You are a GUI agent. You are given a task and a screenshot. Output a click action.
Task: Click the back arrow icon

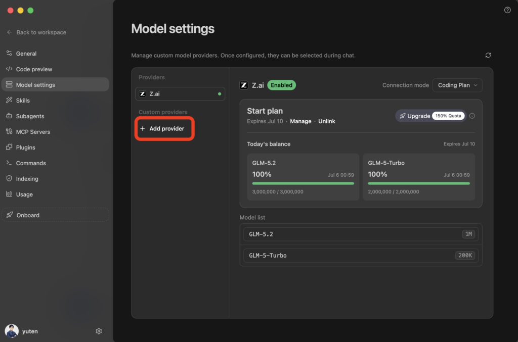(9, 32)
